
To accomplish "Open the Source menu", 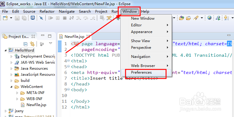I will 29,12.
